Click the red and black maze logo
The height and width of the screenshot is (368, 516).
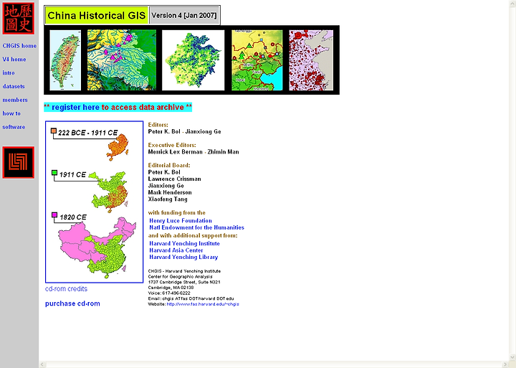[19, 162]
